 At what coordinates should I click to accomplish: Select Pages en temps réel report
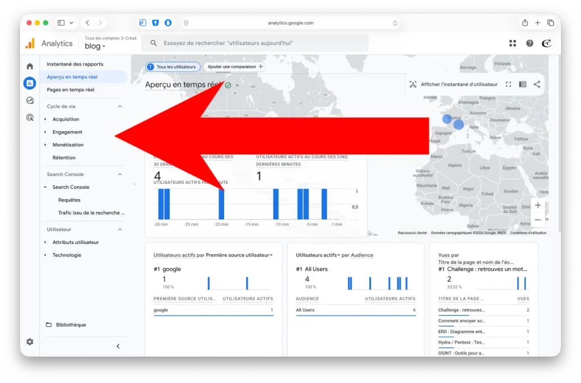coord(70,90)
